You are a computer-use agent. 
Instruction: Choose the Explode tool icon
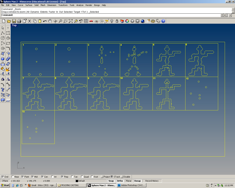(8, 69)
